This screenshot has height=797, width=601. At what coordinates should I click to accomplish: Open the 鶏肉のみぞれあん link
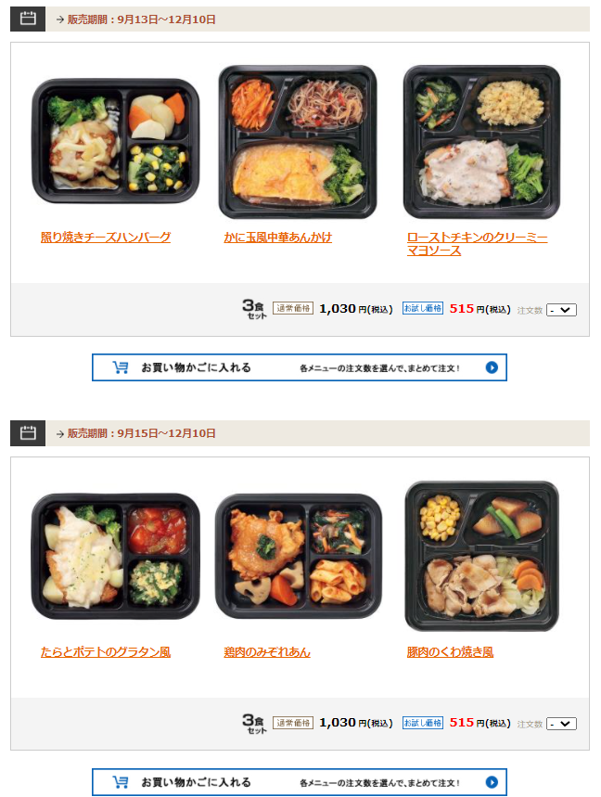267,651
